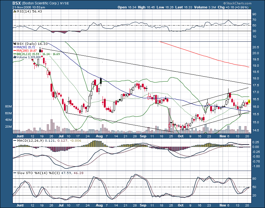The width and height of the screenshot is (265, 208).
Task: Click the green up arrow next to Chg
Action: pos(250,7)
